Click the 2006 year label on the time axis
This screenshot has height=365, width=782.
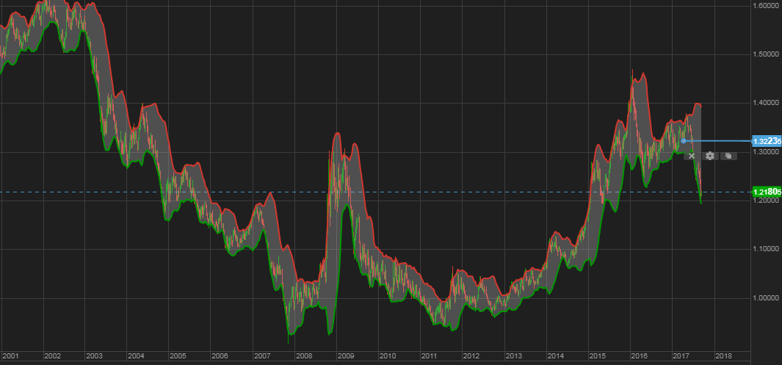(220, 356)
